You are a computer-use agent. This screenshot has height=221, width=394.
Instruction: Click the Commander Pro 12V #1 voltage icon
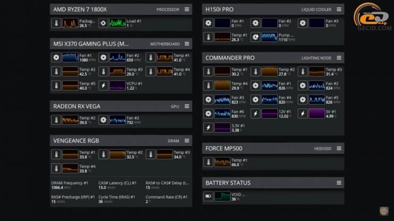pyautogui.click(x=256, y=114)
